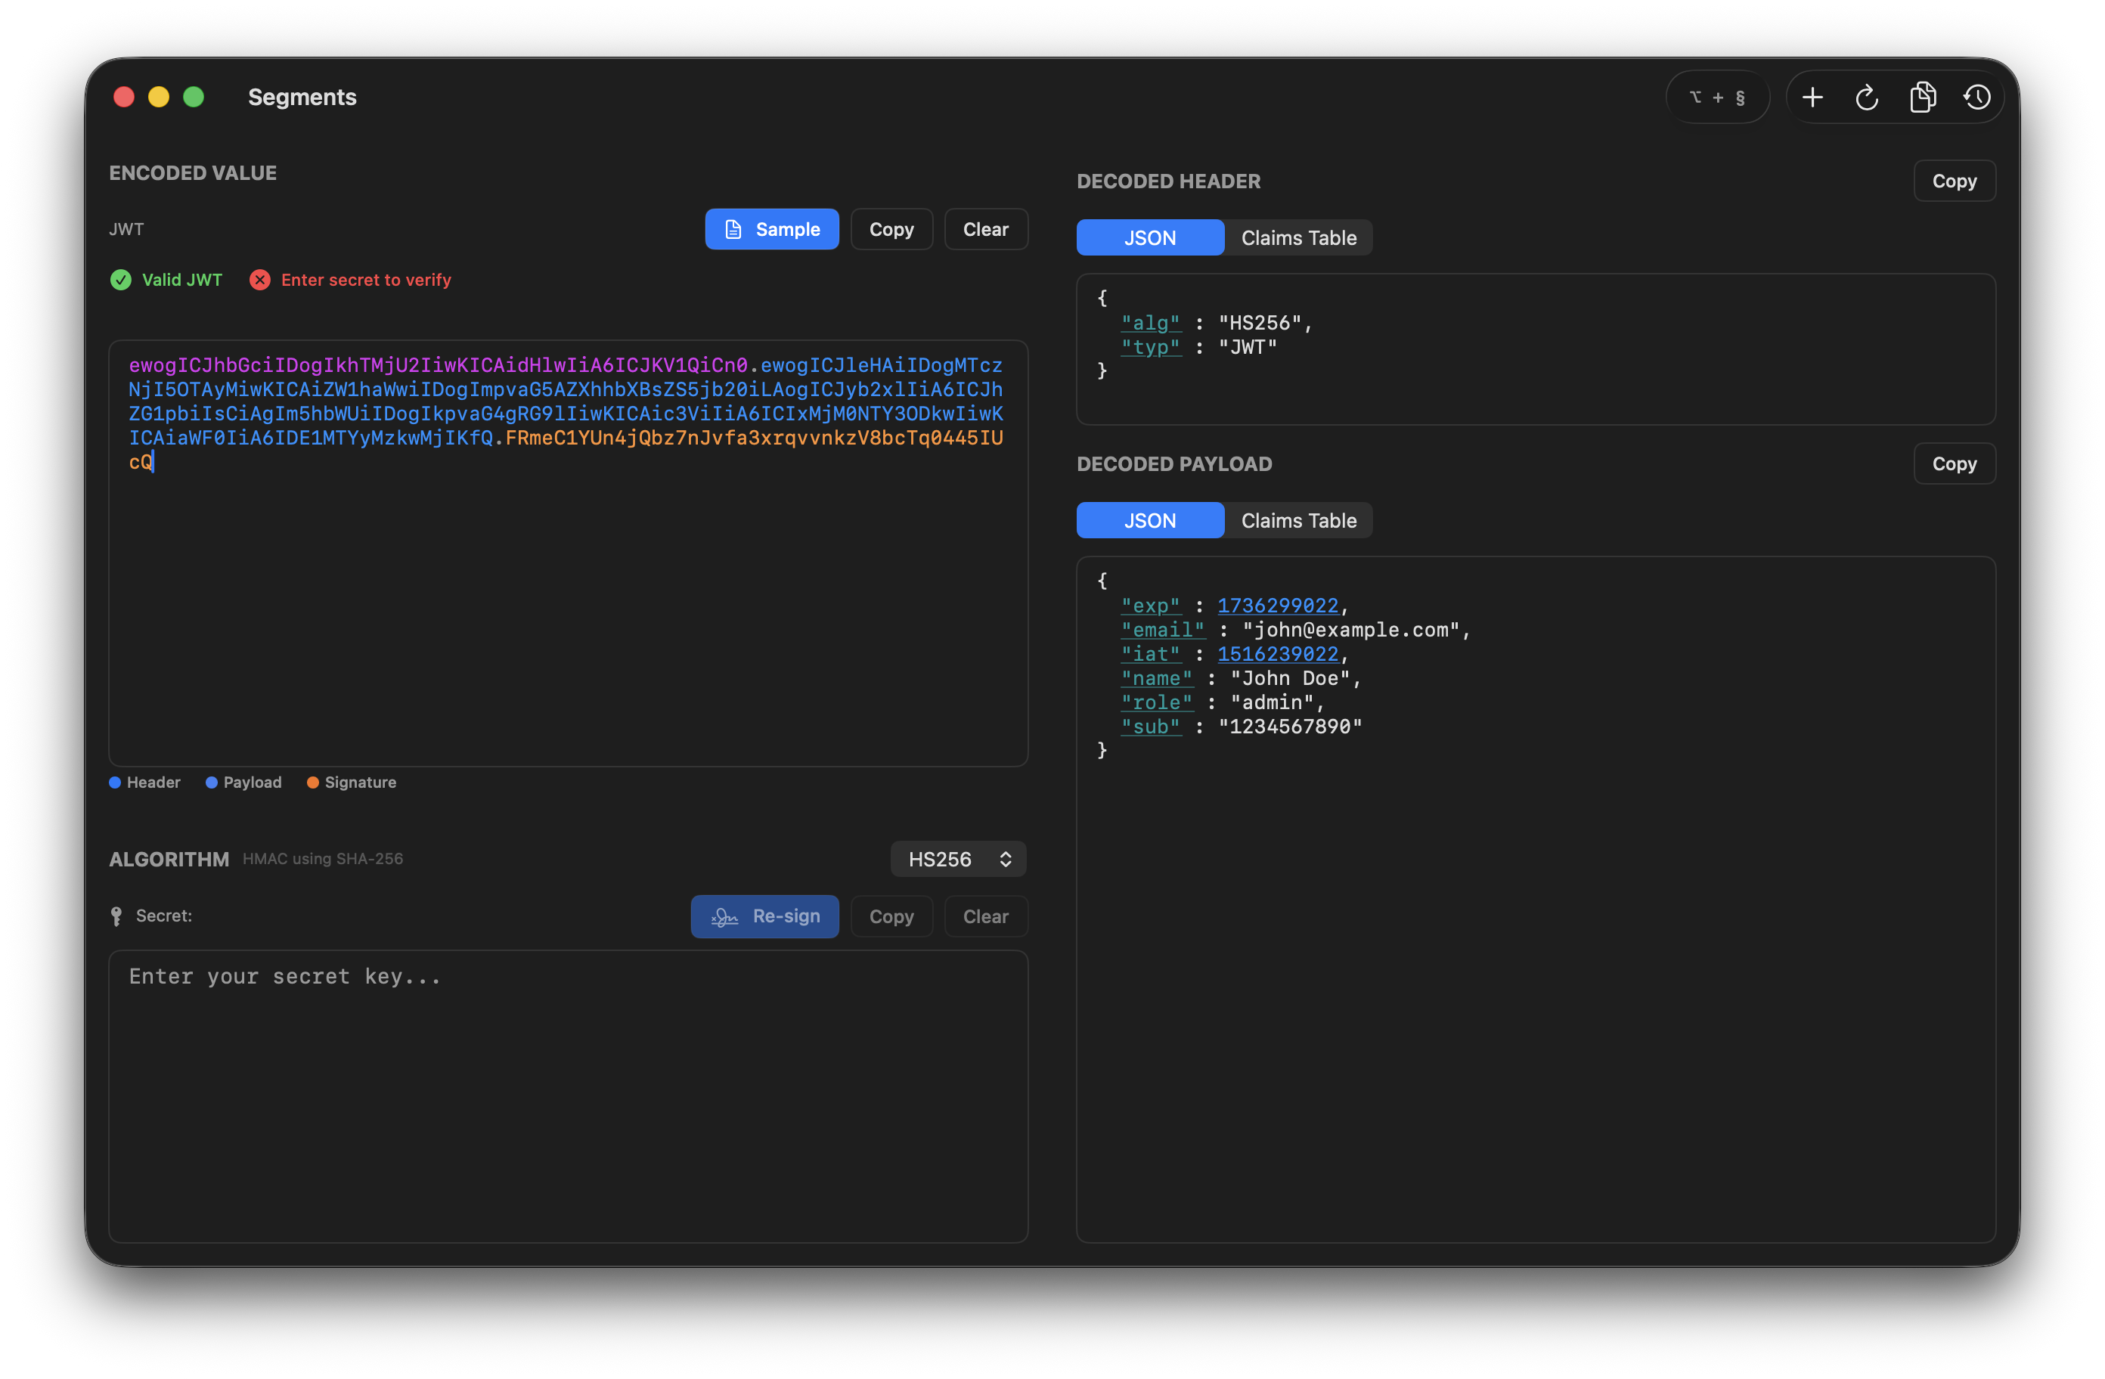Click the key icon next to Secret
The image size is (2105, 1379).
click(x=116, y=916)
